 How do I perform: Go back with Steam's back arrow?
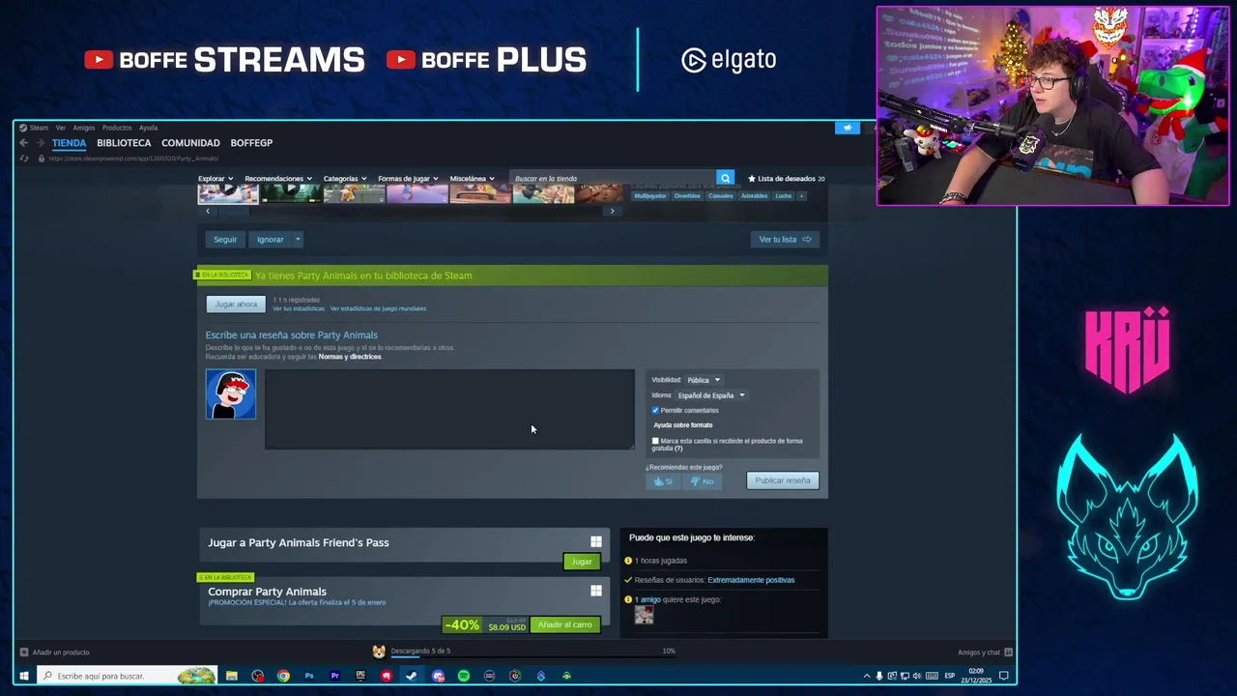click(24, 143)
